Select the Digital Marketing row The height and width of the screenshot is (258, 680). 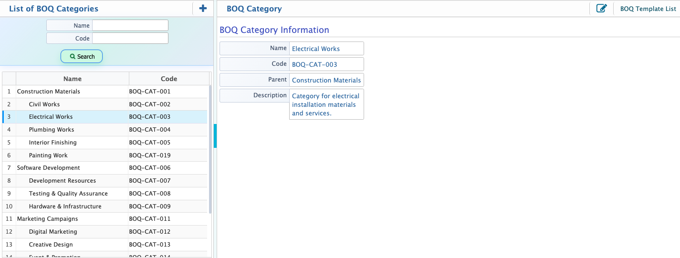point(105,232)
